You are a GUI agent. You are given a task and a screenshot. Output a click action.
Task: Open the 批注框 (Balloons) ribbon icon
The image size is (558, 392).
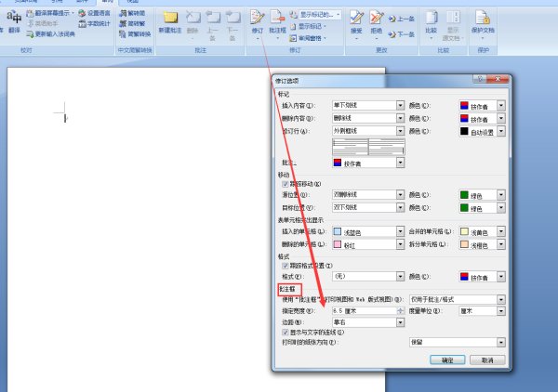(x=277, y=24)
